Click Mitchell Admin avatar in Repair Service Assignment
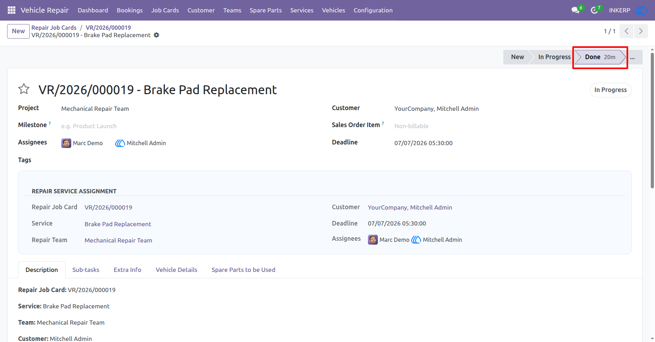This screenshot has height=342, width=655. pos(416,240)
